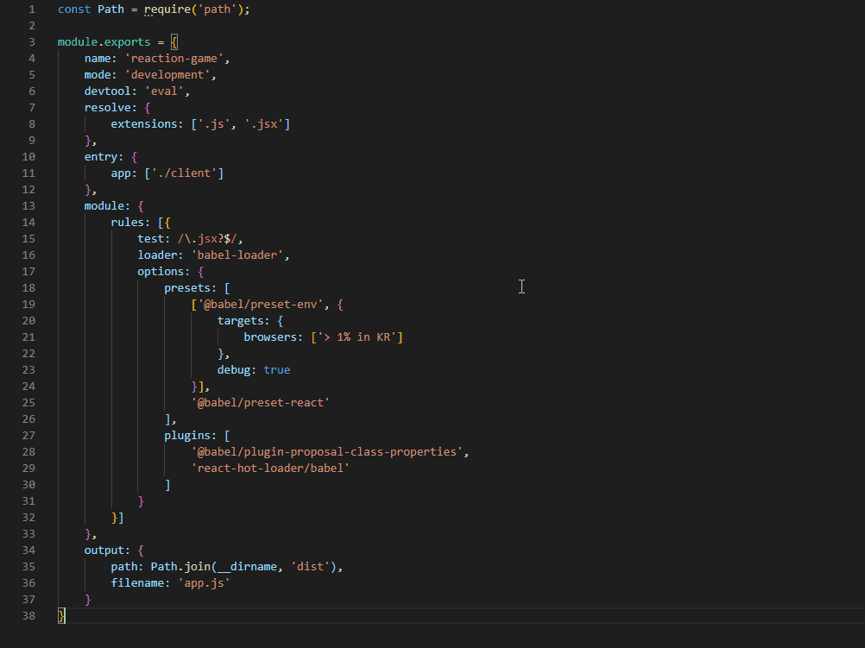Viewport: 865px width, 648px height.
Task: Click the regex /\.jsx?$/ test value
Action: click(207, 239)
